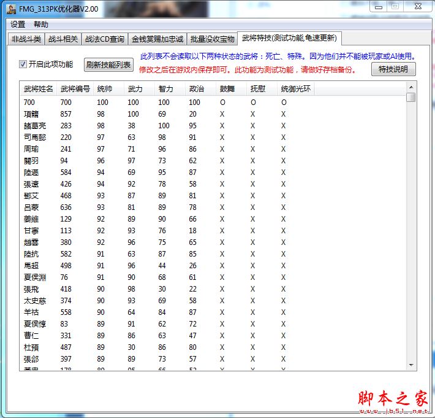The width and height of the screenshot is (435, 418).
Task: Click the list scrollbar down arrow
Action: pos(411,365)
